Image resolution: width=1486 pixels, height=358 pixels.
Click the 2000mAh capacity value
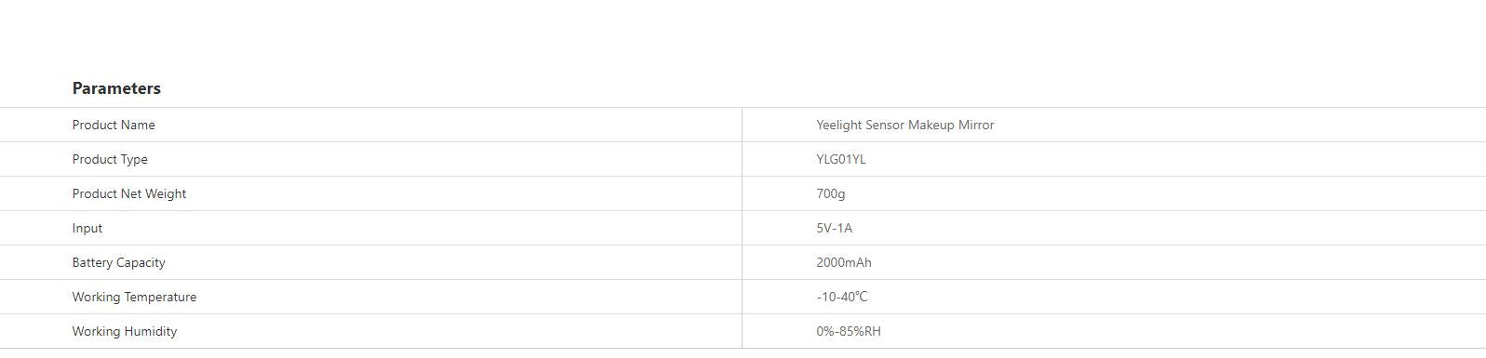coord(844,262)
